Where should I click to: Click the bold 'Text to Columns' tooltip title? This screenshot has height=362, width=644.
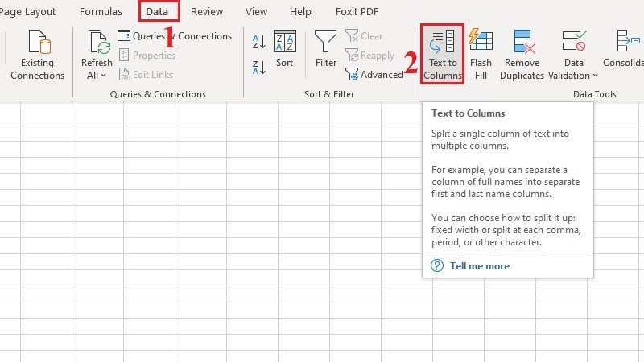coord(468,113)
